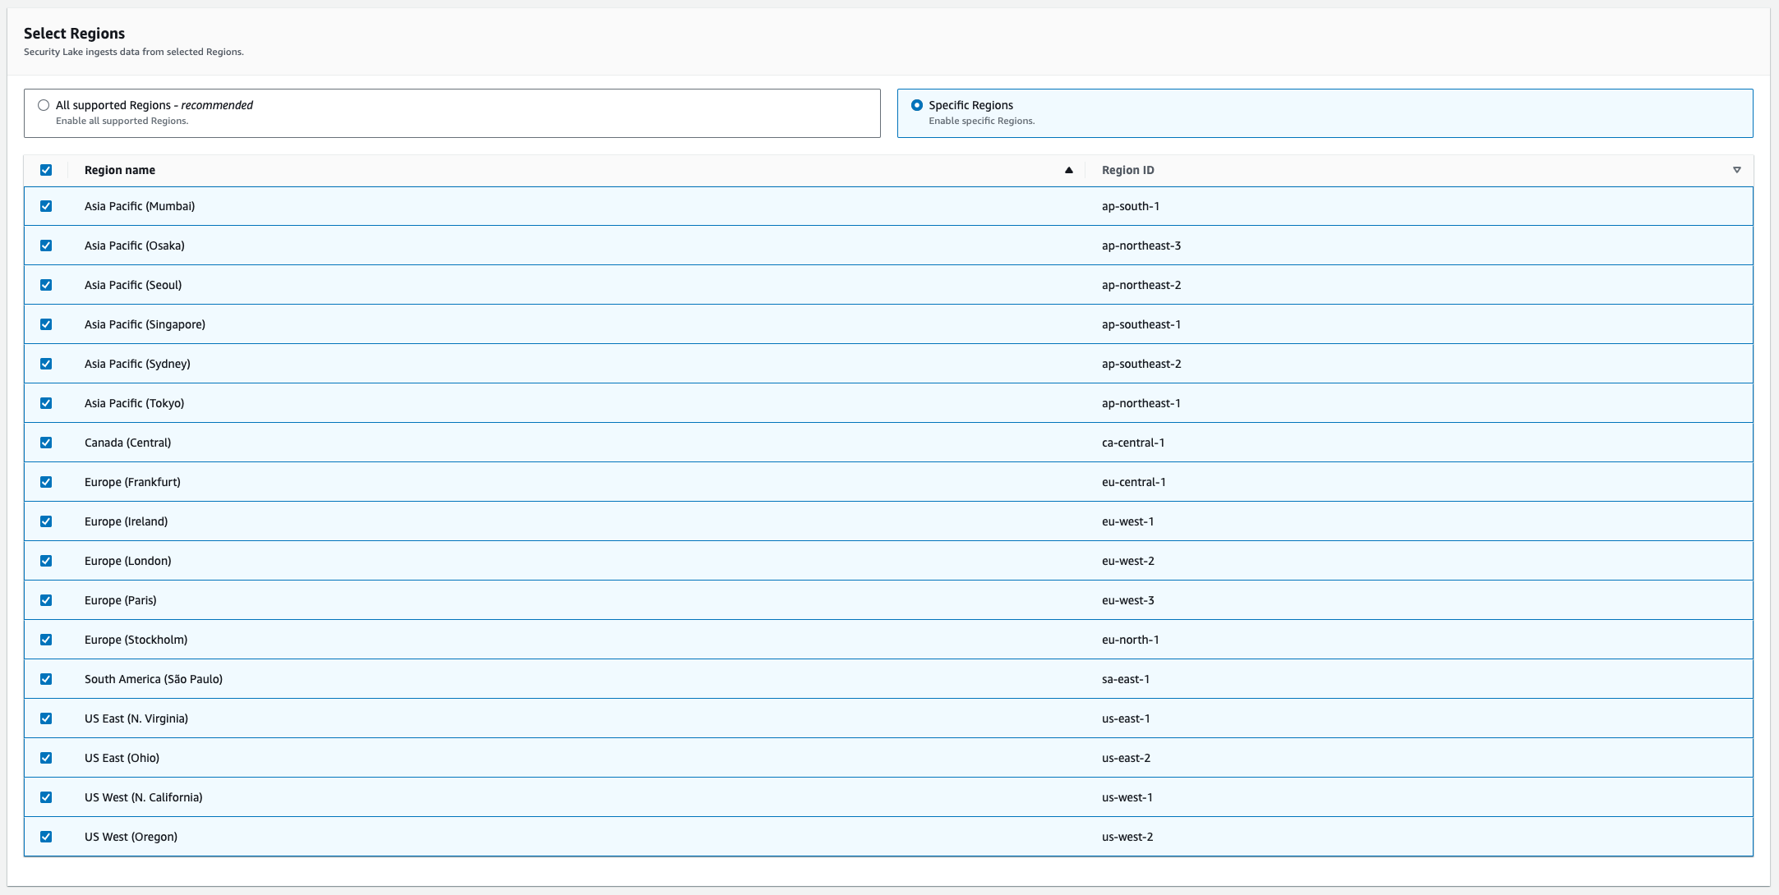Image resolution: width=1779 pixels, height=895 pixels.
Task: Uncheck Asia Pacific (Sydney) checkbox
Action: click(x=46, y=364)
